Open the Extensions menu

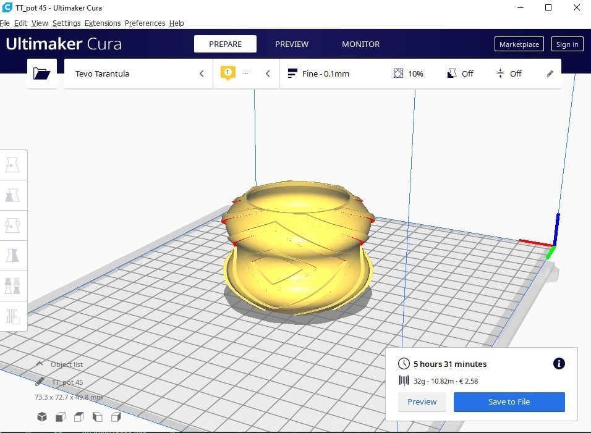tap(103, 23)
